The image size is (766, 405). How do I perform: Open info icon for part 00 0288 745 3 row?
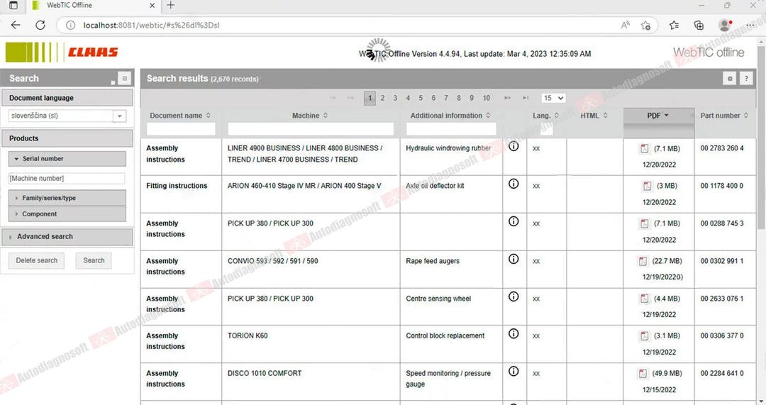point(514,221)
